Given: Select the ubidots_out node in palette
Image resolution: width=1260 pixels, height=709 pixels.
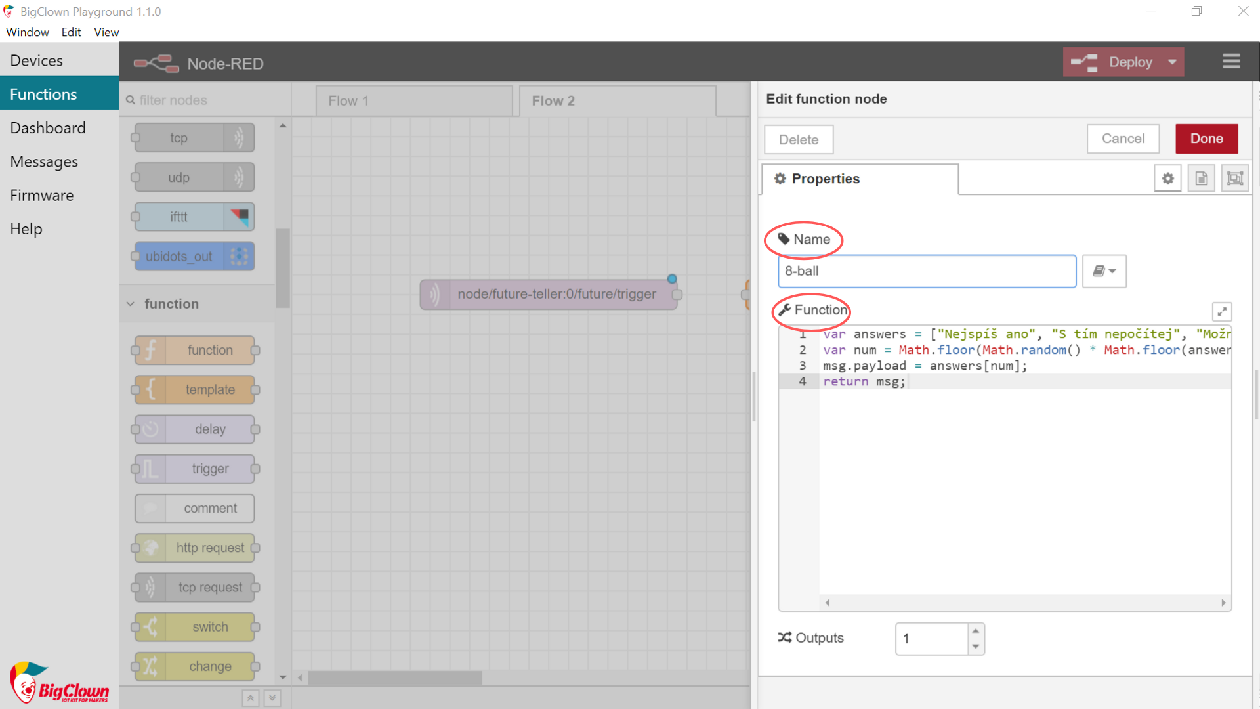Looking at the screenshot, I should pyautogui.click(x=194, y=256).
